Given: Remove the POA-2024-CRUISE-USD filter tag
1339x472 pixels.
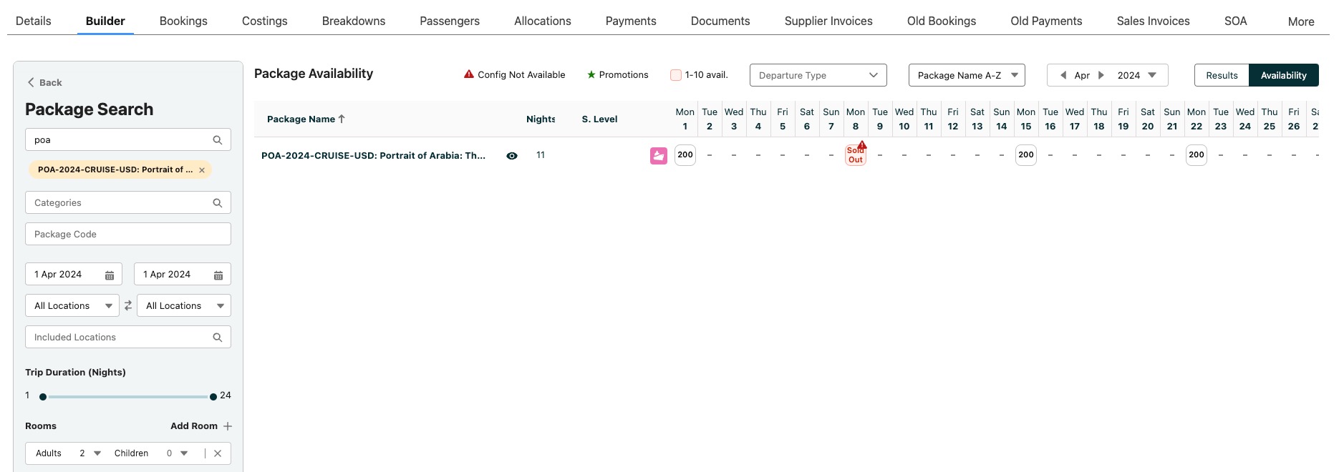Looking at the screenshot, I should click(202, 170).
